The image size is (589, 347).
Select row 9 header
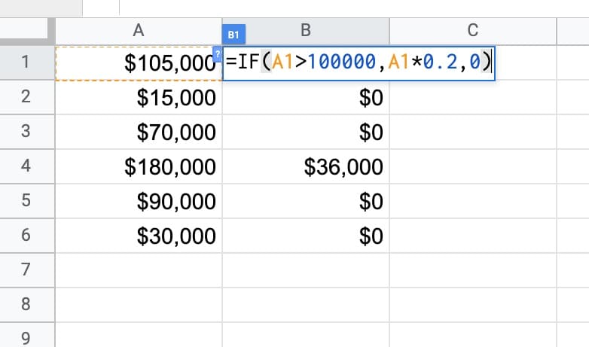[x=27, y=337]
